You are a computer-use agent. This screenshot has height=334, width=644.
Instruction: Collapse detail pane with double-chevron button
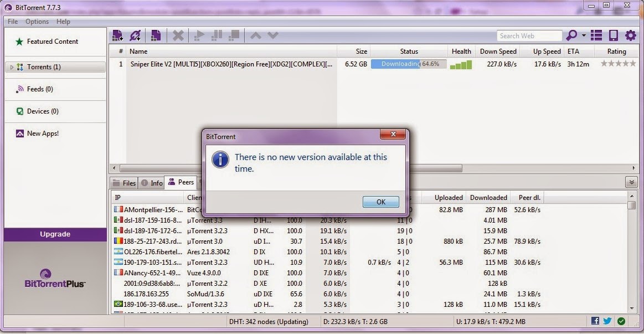[x=631, y=182]
